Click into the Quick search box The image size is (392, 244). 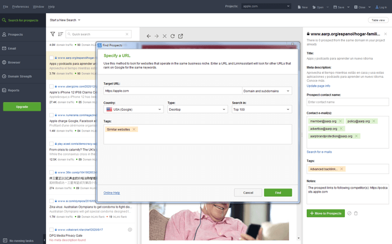(x=98, y=34)
